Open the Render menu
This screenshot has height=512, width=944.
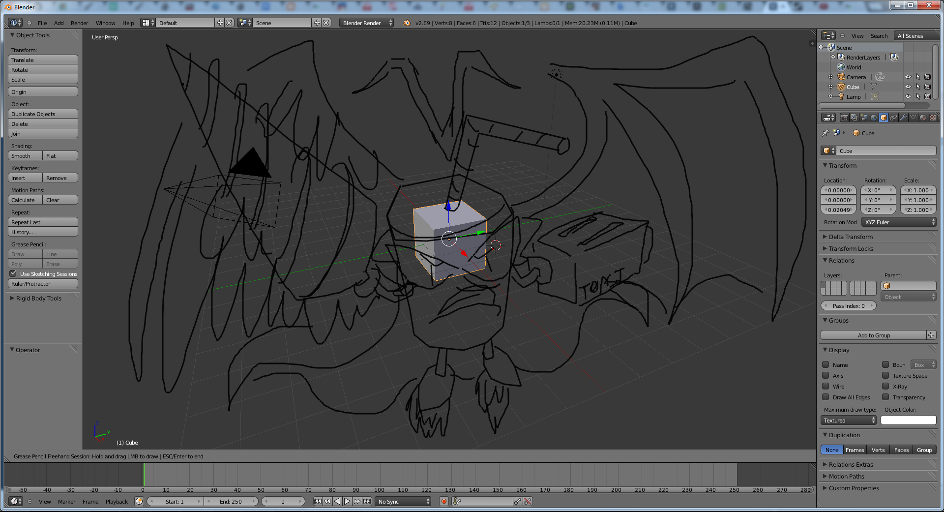pyautogui.click(x=79, y=23)
